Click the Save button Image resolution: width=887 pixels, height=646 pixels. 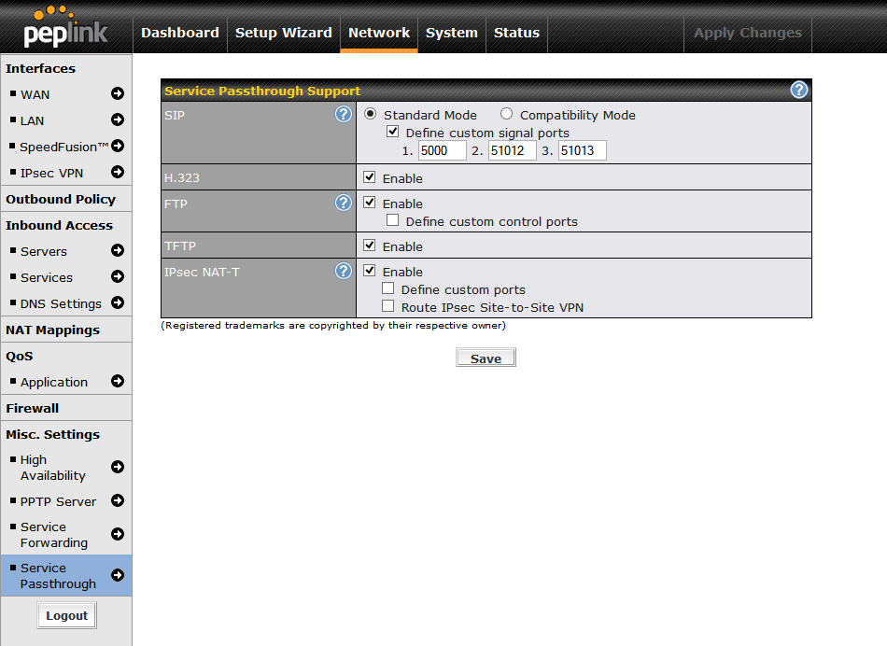[x=486, y=357]
